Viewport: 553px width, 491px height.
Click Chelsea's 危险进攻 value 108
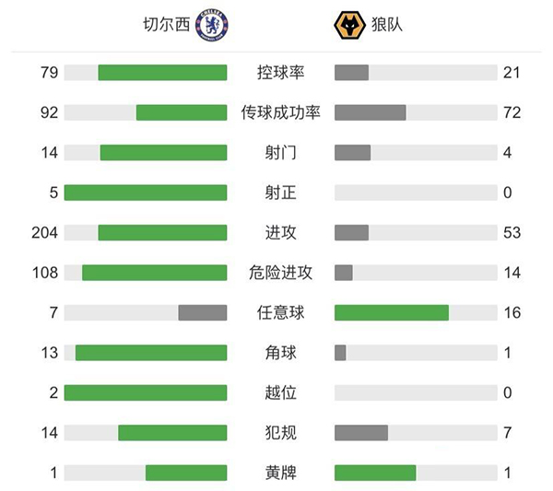click(x=44, y=273)
